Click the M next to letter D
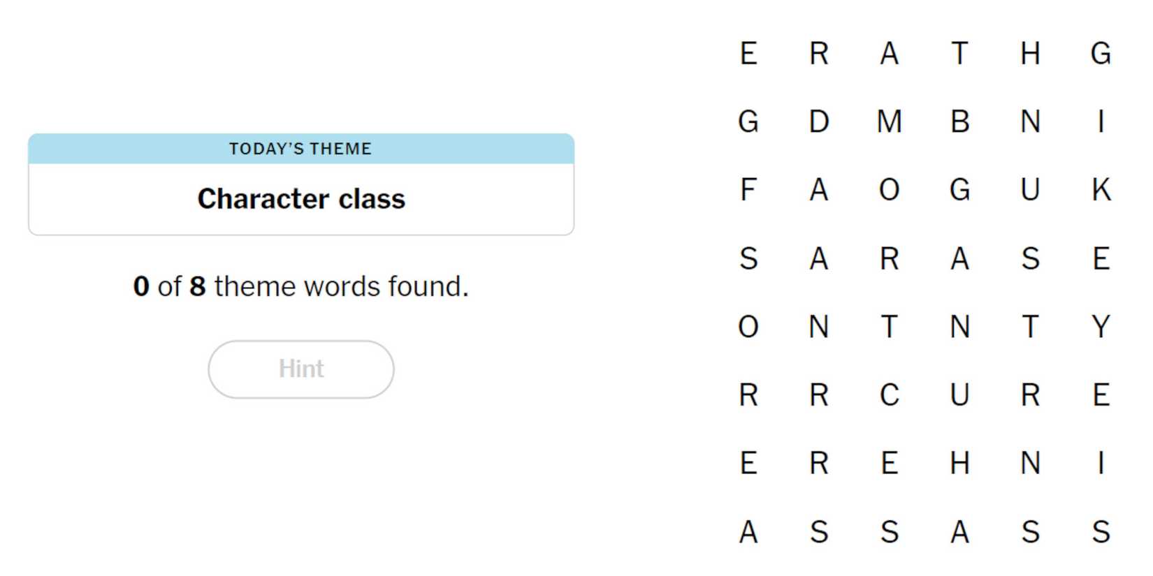This screenshot has height=576, width=1153. coord(889,121)
